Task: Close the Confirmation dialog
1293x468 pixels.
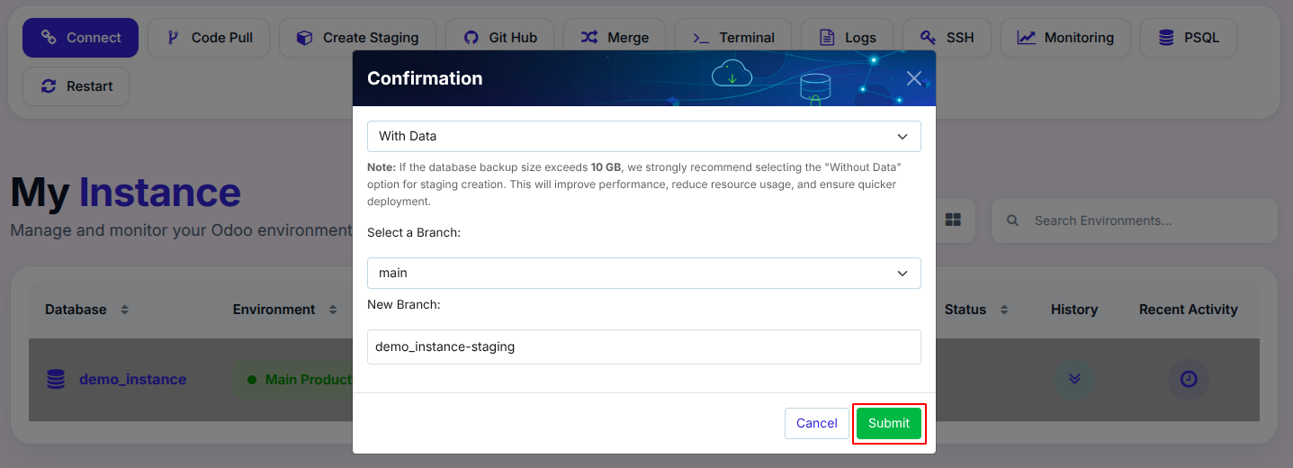Action: tap(914, 78)
